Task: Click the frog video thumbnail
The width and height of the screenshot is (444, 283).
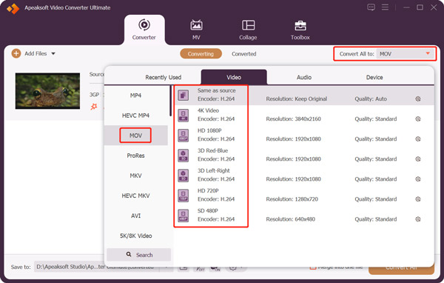Action: (47, 90)
